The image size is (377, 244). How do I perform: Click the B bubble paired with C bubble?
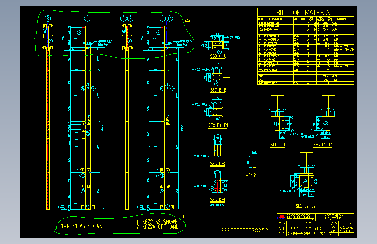tap(130, 19)
